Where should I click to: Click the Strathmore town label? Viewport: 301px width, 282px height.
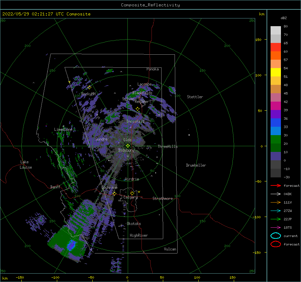click(163, 199)
